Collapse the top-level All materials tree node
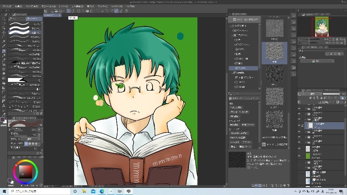Image resolution: width=347 pixels, height=195 pixels. pos(230,26)
